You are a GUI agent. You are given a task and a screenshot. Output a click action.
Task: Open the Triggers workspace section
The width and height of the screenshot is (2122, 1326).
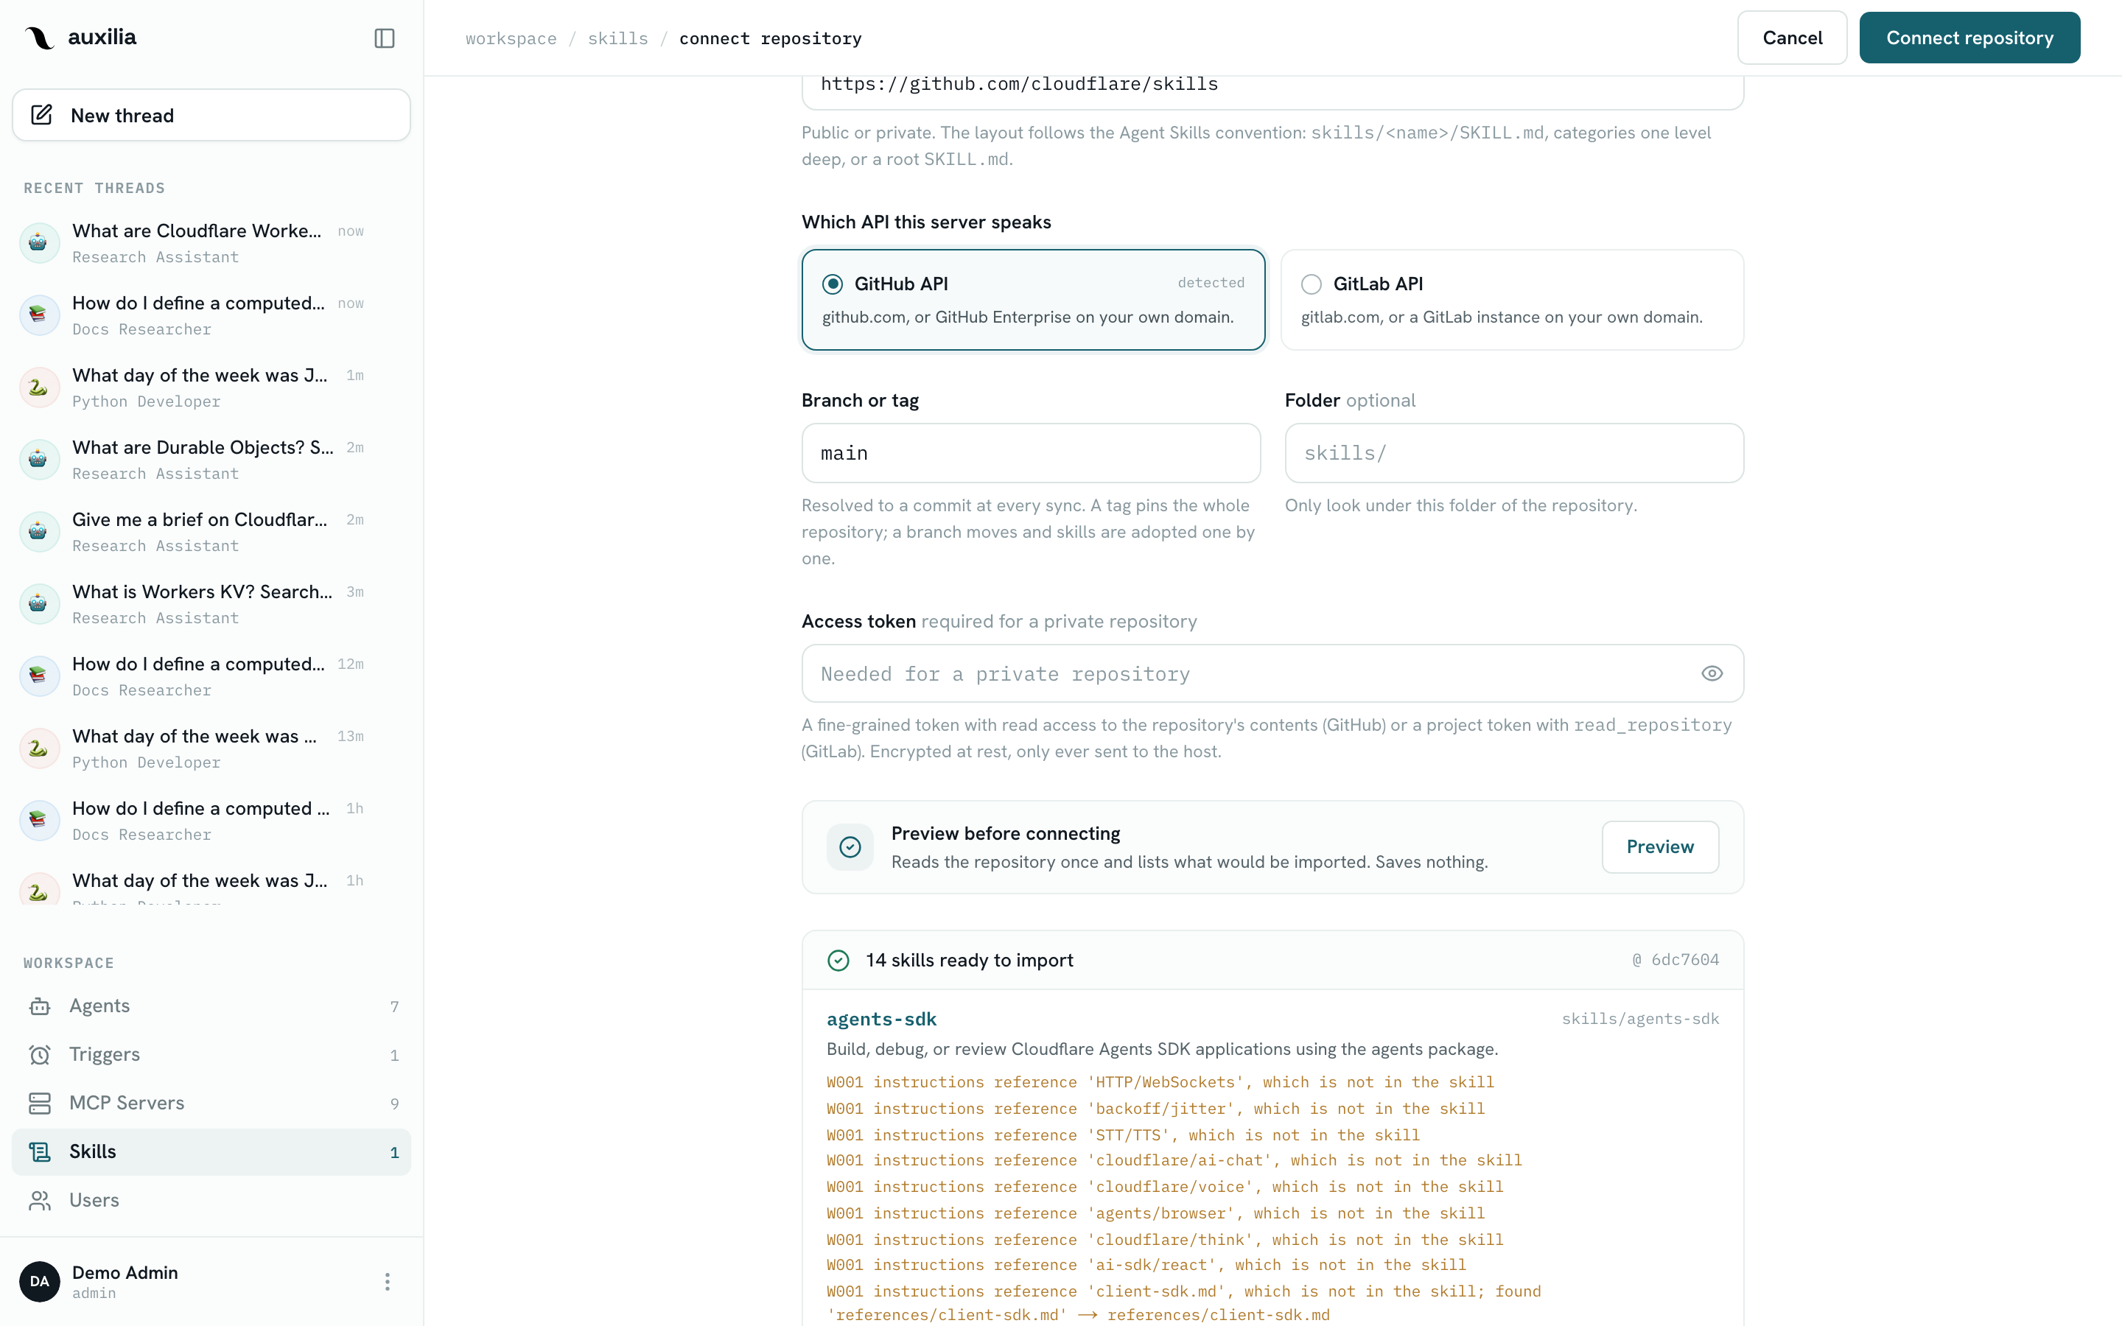(x=211, y=1054)
